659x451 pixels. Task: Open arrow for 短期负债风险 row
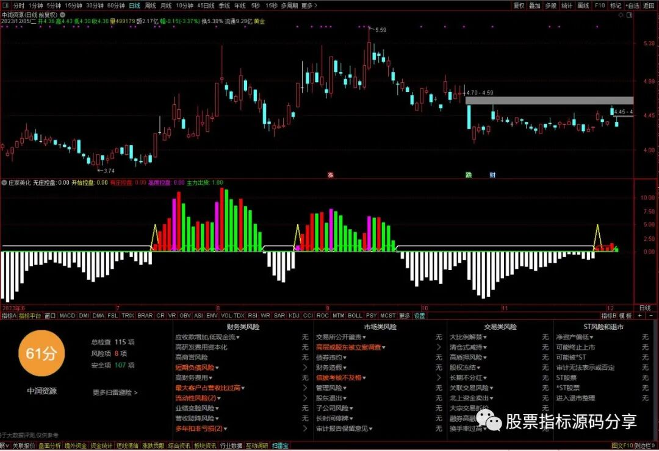[x=305, y=368]
